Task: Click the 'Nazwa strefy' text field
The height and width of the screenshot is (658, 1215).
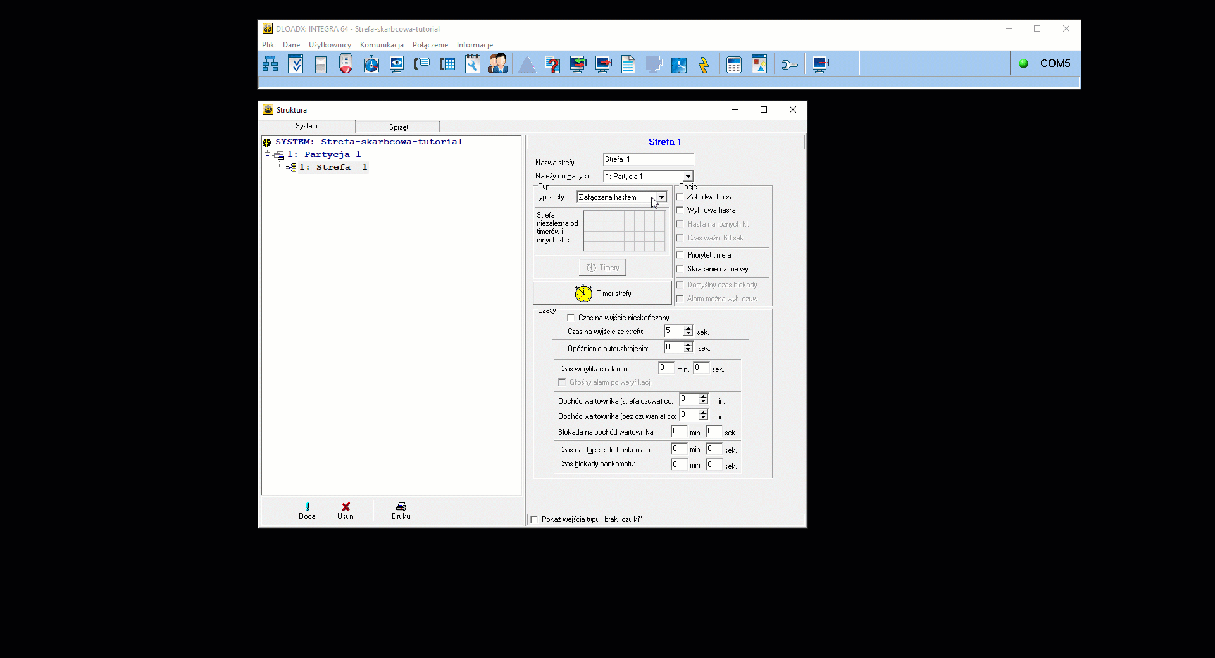Action: (648, 160)
